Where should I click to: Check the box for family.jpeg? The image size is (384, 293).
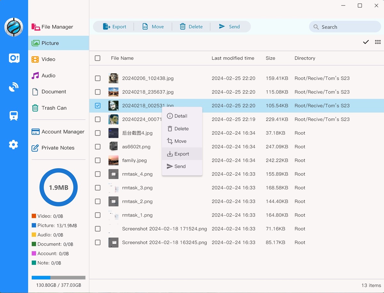point(98,161)
